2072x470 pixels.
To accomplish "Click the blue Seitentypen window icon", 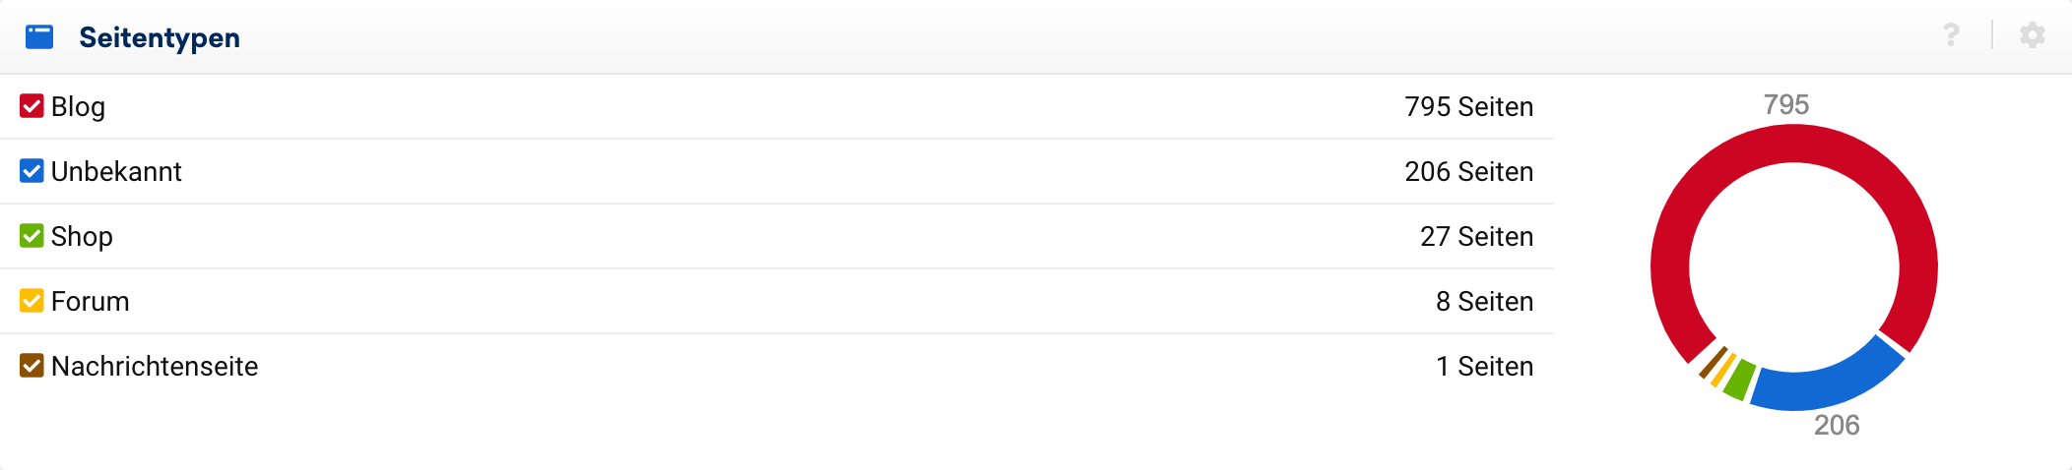I will coord(39,37).
